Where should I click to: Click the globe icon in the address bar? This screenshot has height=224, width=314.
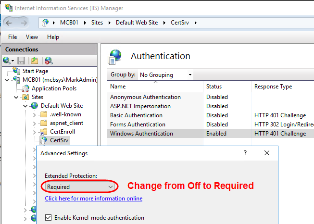pyautogui.click(x=45, y=23)
